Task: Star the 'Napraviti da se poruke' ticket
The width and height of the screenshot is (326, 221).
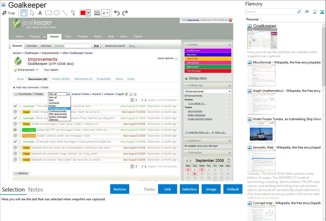Action: click(20, 154)
